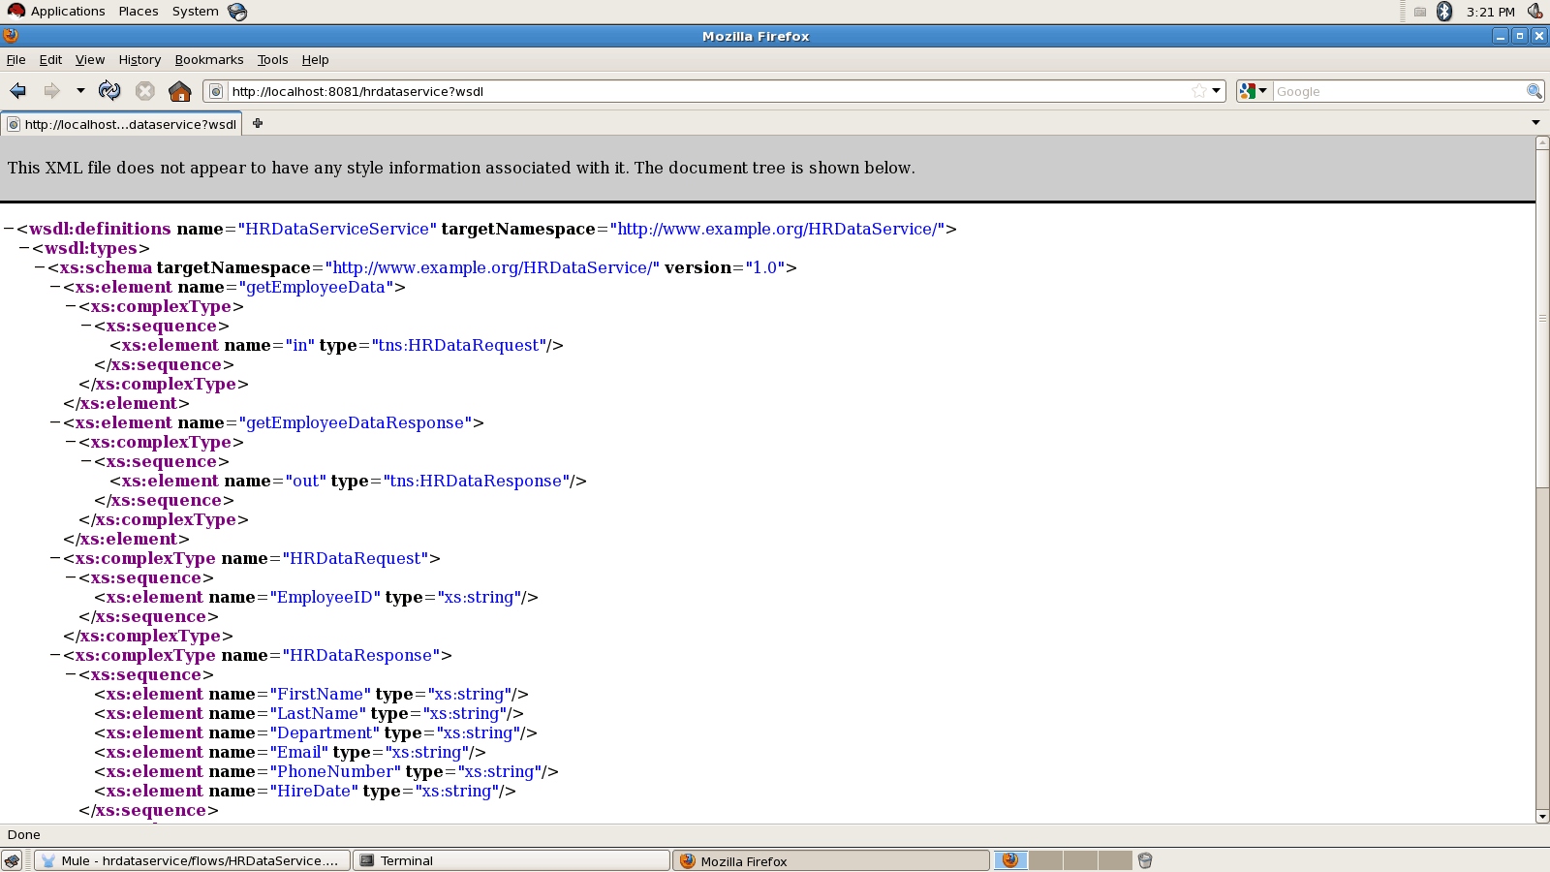1550x872 pixels.
Task: Click the search magnifier icon
Action: [x=1534, y=91]
